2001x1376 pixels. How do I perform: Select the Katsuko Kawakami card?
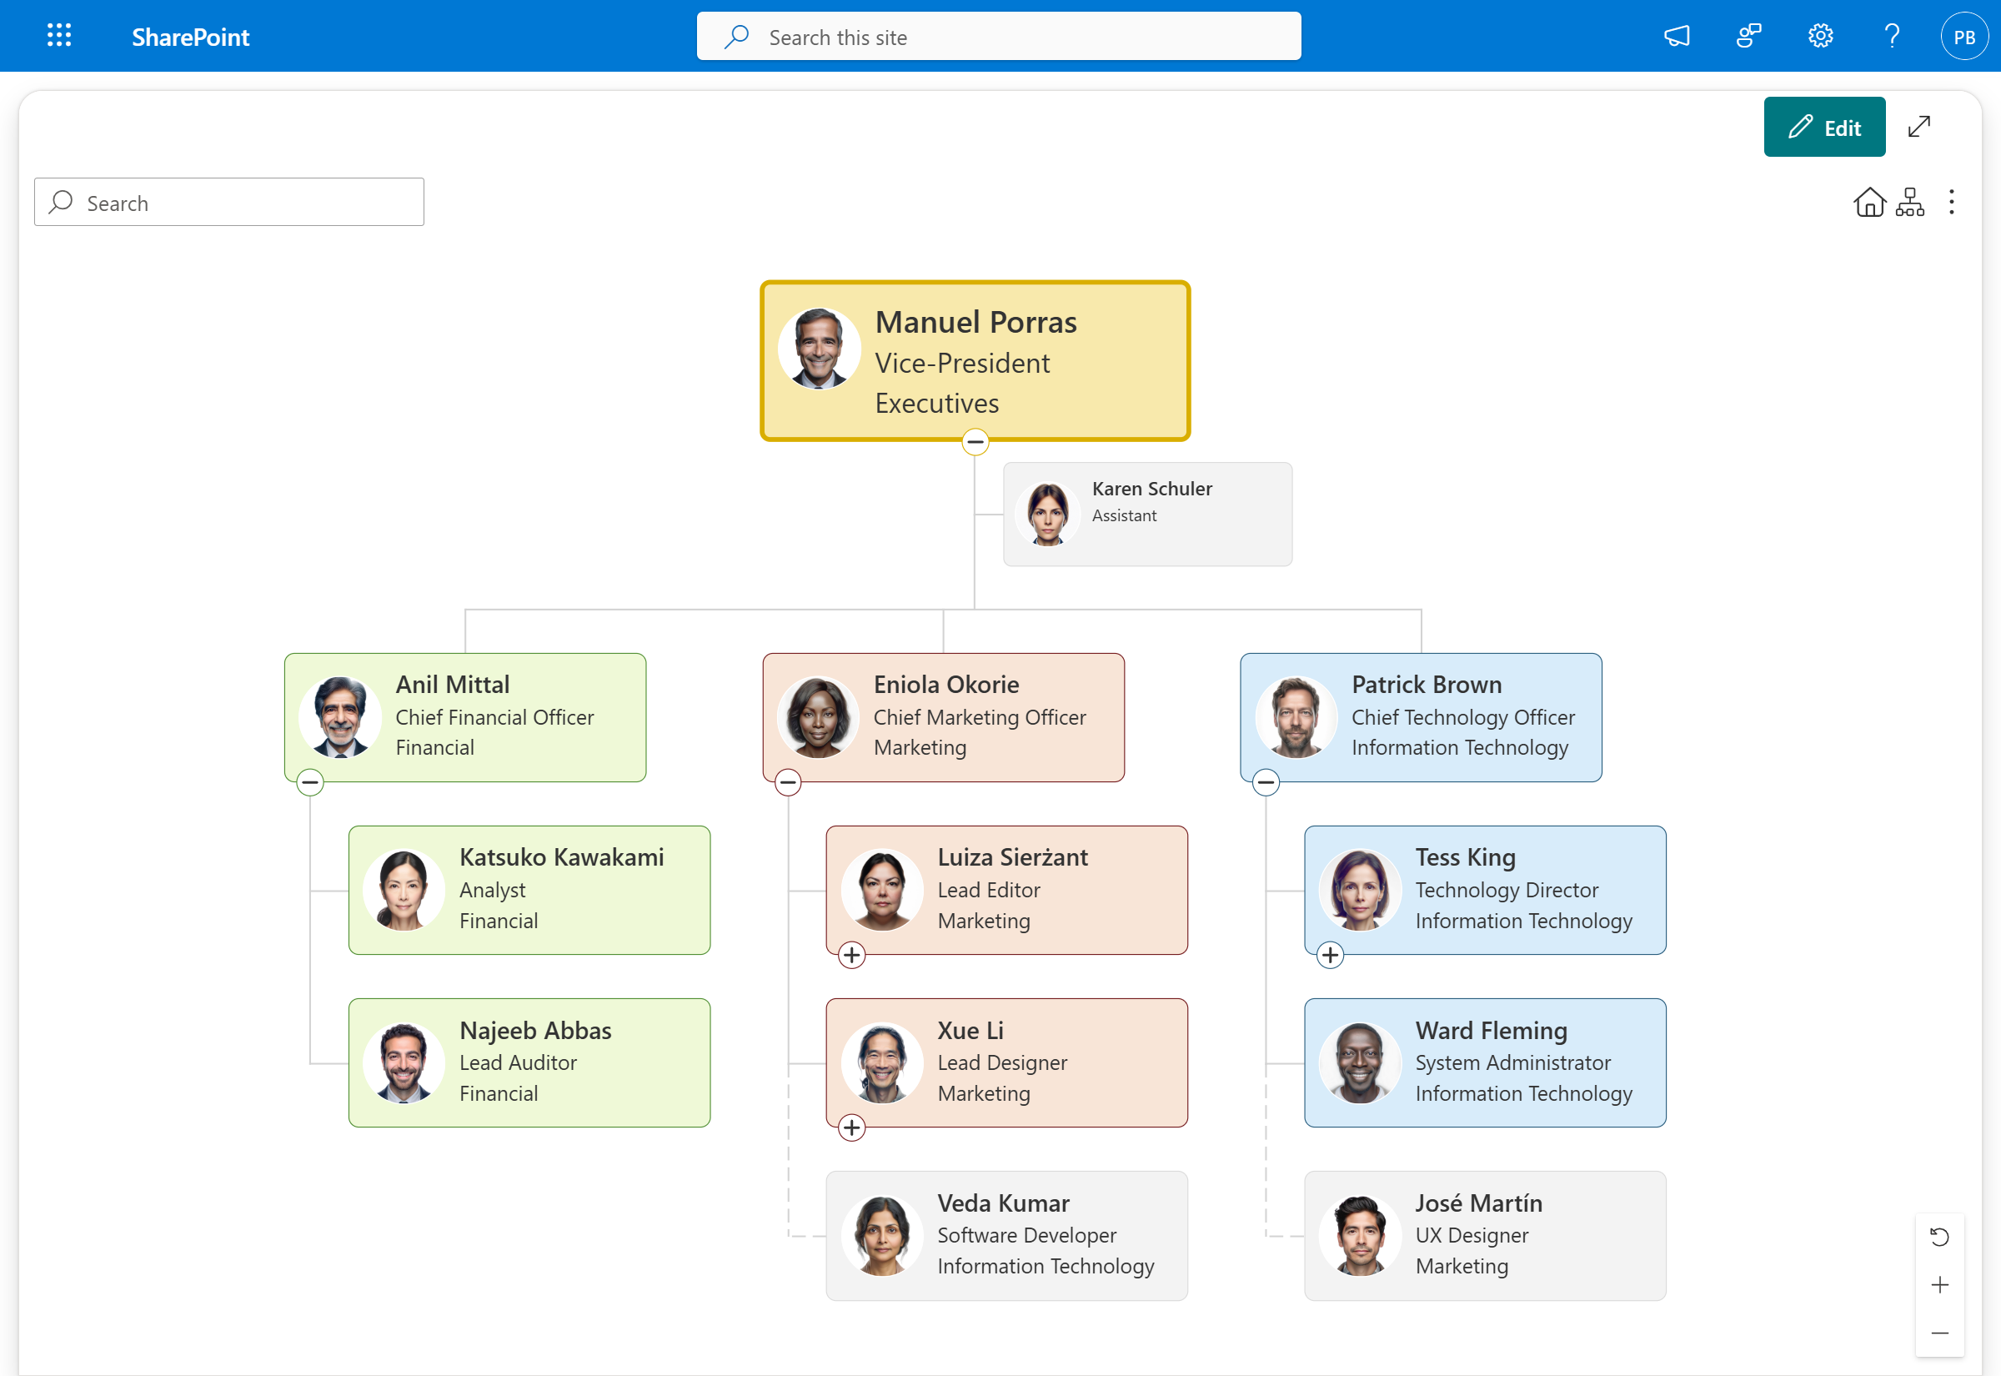pos(529,891)
